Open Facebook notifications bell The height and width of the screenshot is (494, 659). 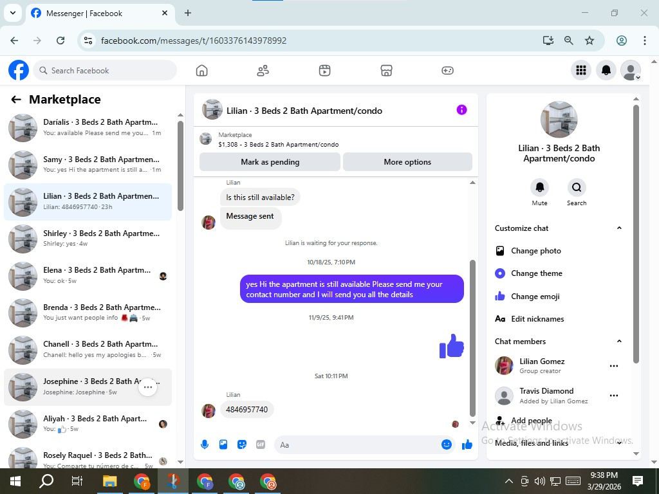(x=606, y=70)
